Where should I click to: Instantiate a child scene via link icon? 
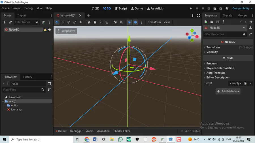pyautogui.click(x=10, y=22)
